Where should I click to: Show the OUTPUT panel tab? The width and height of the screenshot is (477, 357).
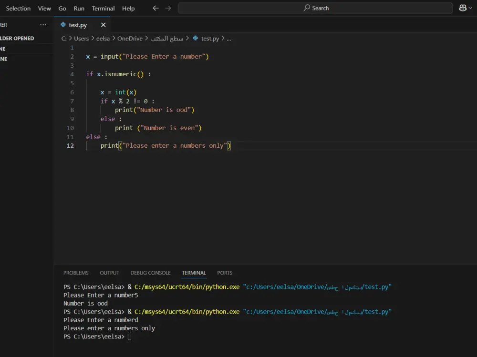click(109, 273)
